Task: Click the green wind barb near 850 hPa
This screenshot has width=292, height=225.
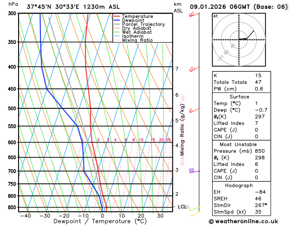Action: tap(195, 209)
